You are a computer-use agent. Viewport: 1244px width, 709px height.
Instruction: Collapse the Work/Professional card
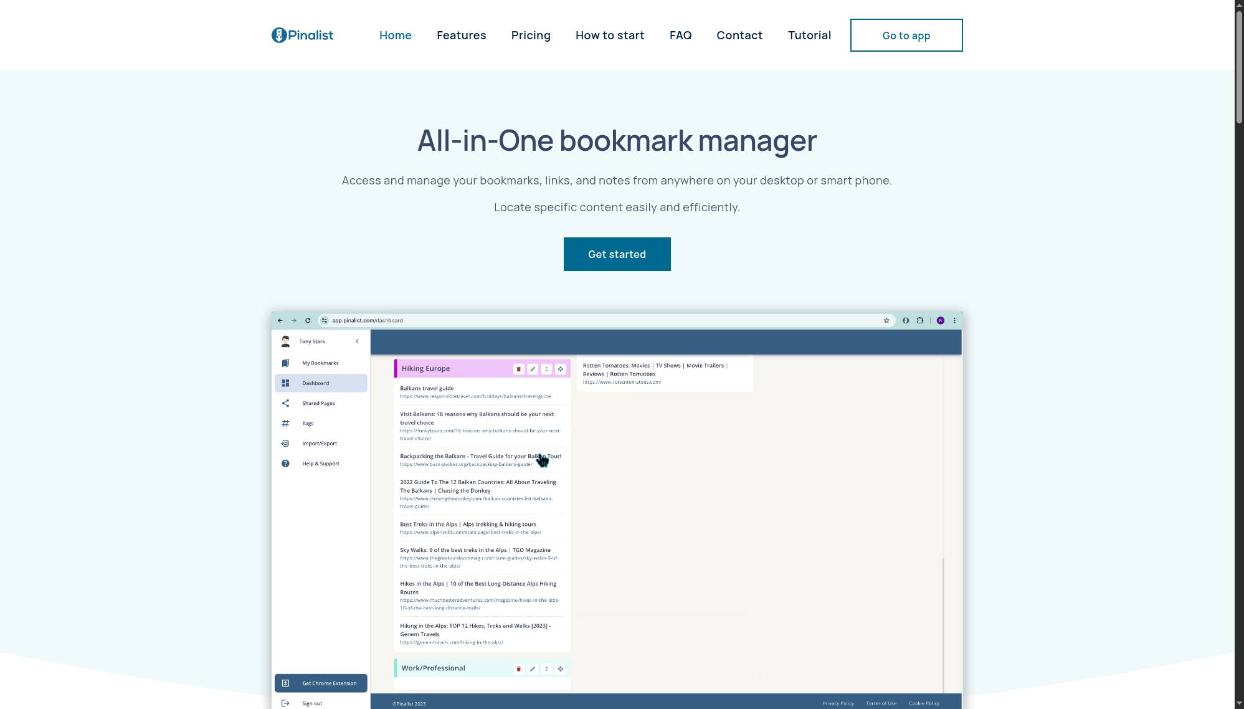coord(546,669)
